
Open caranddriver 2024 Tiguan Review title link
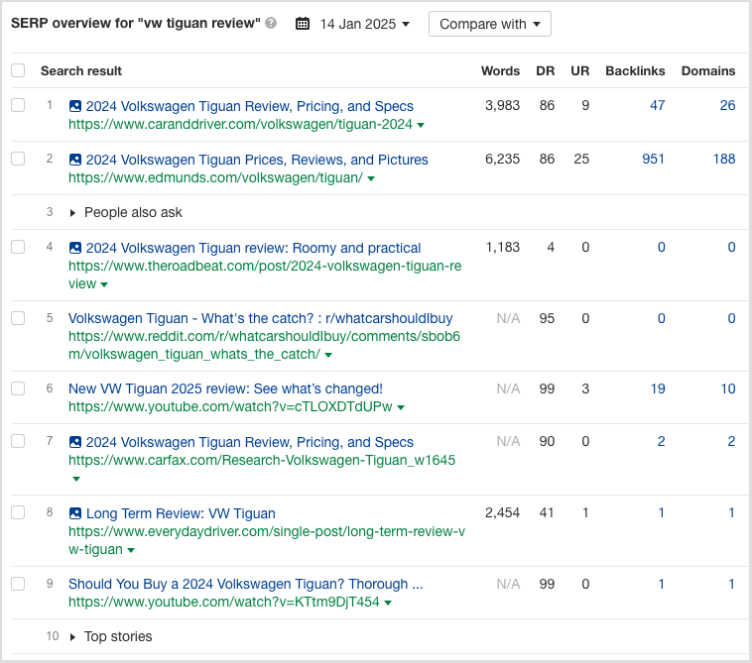(x=249, y=106)
